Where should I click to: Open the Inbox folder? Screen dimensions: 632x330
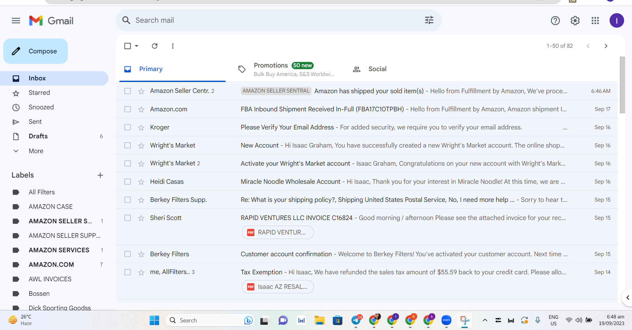(x=54, y=78)
